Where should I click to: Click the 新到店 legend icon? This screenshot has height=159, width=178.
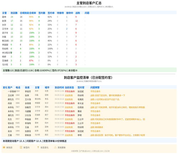(x=4, y=147)
